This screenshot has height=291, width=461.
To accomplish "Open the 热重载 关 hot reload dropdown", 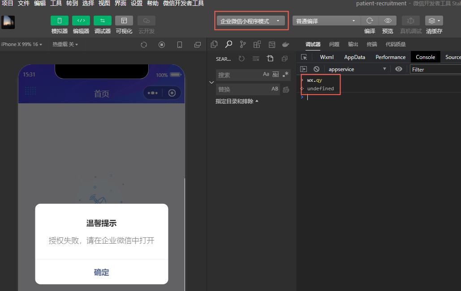I will tap(65, 44).
